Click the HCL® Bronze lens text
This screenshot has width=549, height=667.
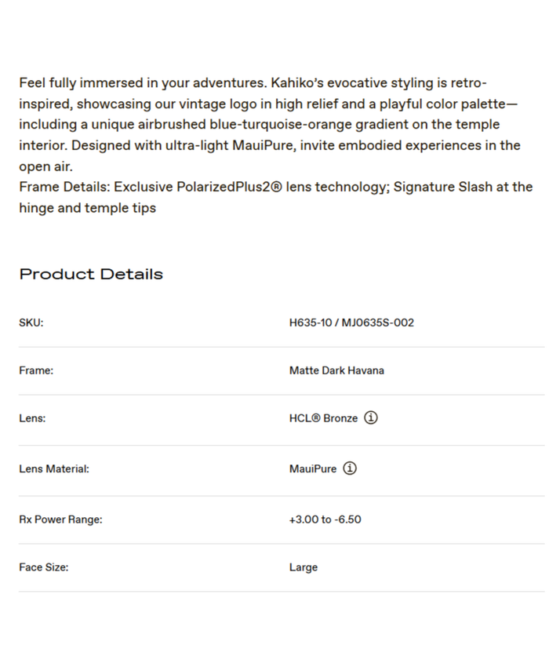323,418
